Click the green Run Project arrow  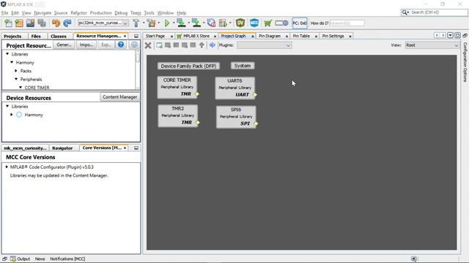pos(167,23)
